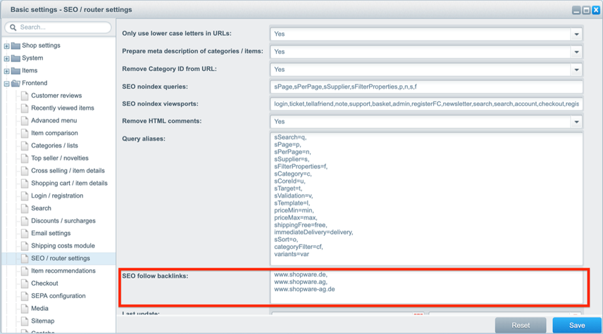Screen dimensions: 603x334
Task: Click the Customer reviews page icon
Action: (x=25, y=96)
